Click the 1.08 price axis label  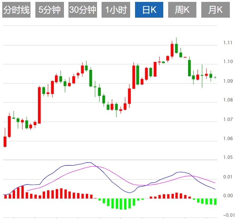click(227, 100)
